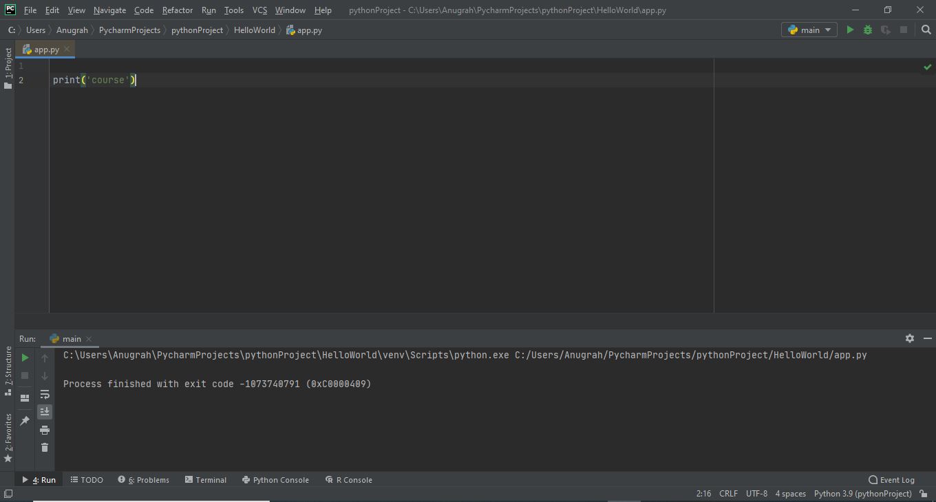The height and width of the screenshot is (502, 936).
Task: Open the File menu
Action: [x=30, y=10]
